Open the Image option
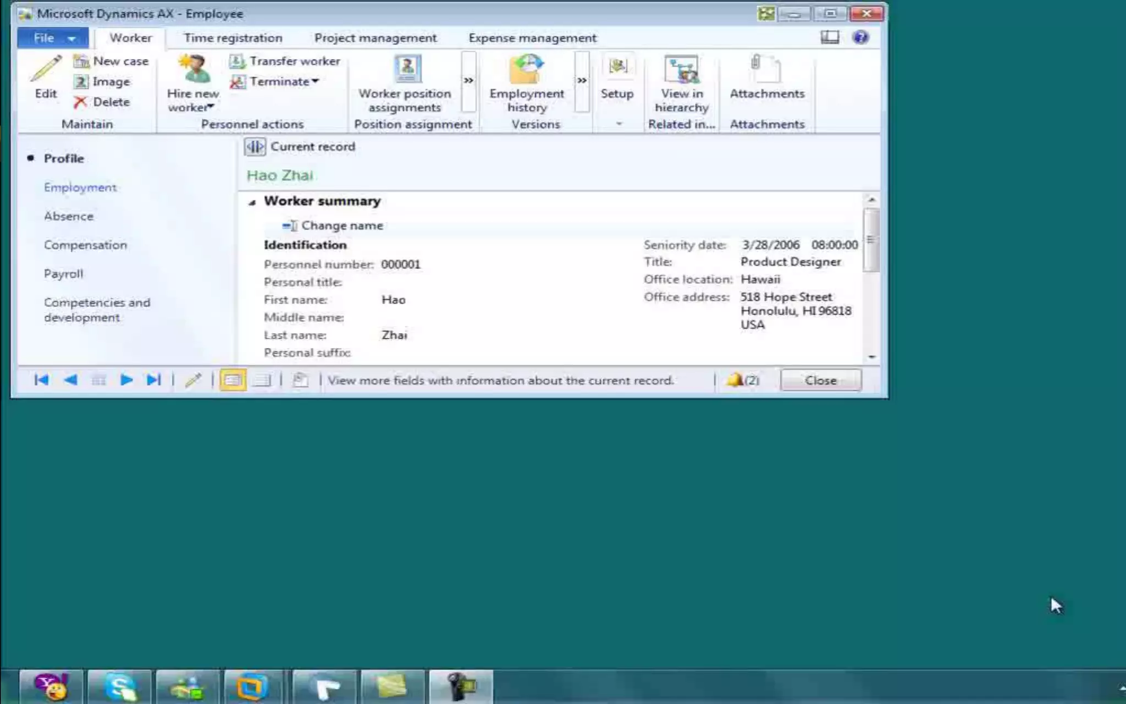Screen dimensions: 1126x704 (103, 81)
